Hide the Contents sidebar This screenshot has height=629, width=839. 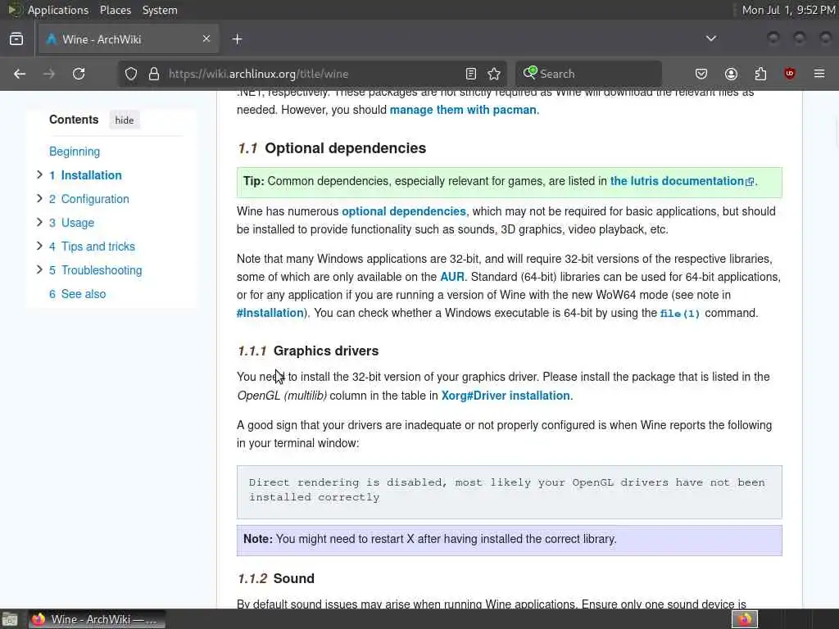pyautogui.click(x=125, y=120)
